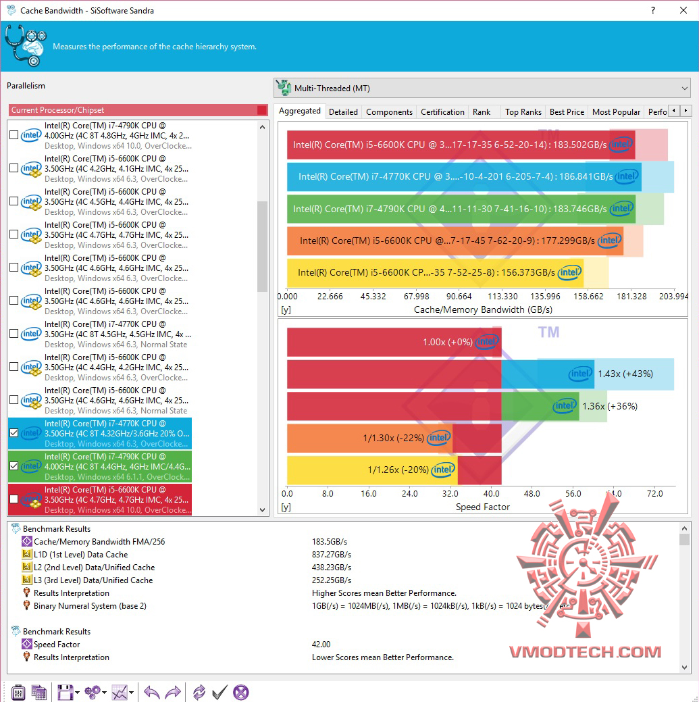The height and width of the screenshot is (702, 699).
Task: Click the Multi-Threaded mode icon in the combo box
Action: pos(283,88)
